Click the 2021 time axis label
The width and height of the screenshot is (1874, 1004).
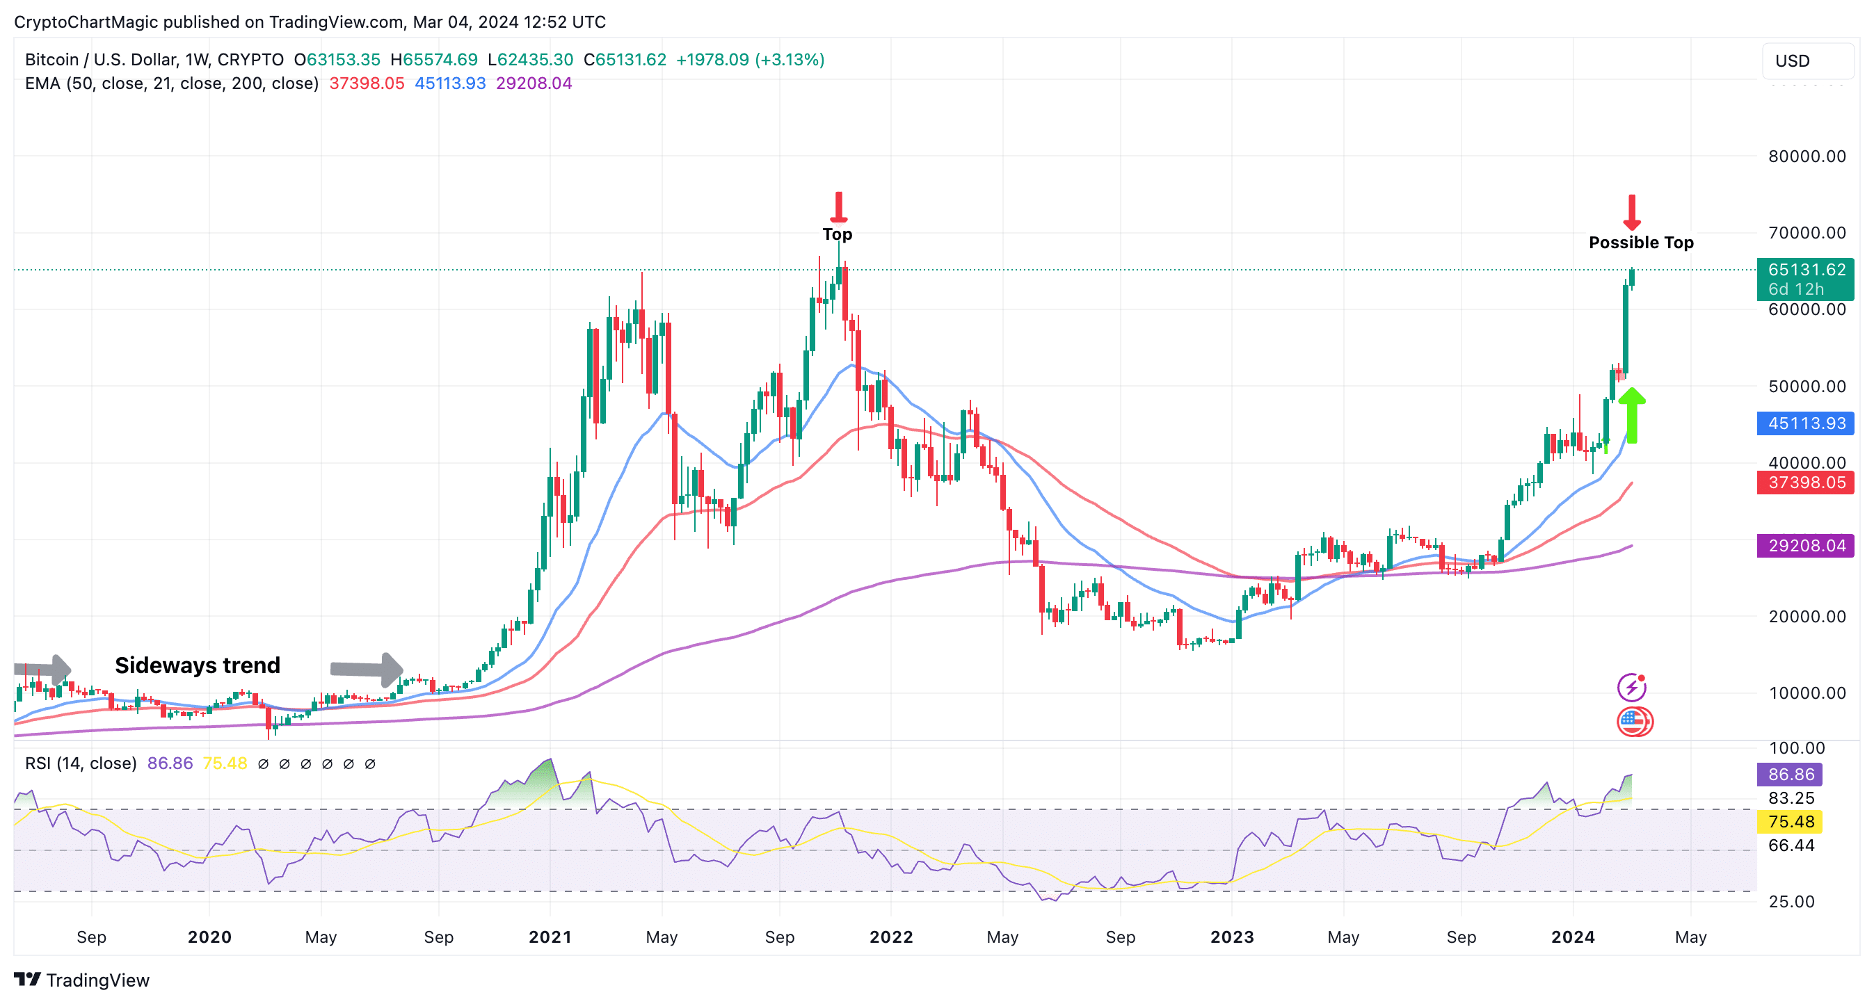point(550,937)
